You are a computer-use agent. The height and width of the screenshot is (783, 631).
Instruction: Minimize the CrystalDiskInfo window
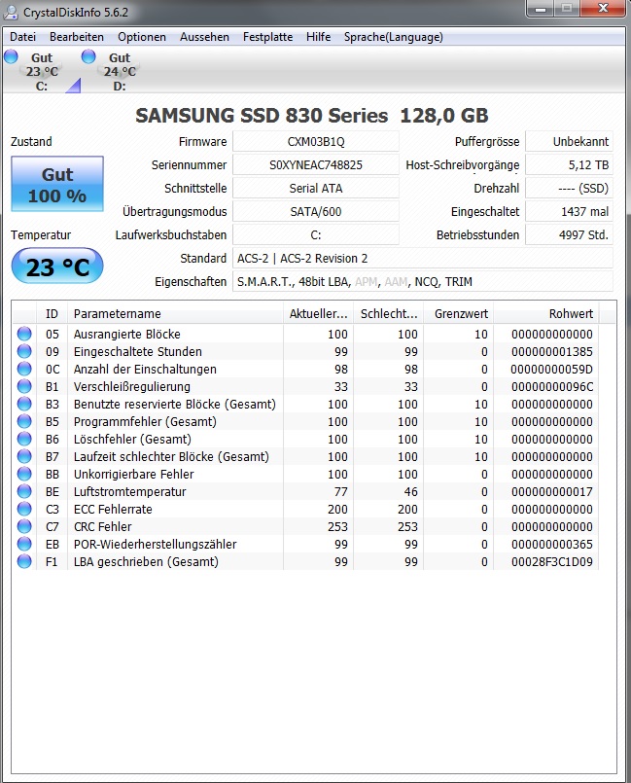click(x=541, y=9)
